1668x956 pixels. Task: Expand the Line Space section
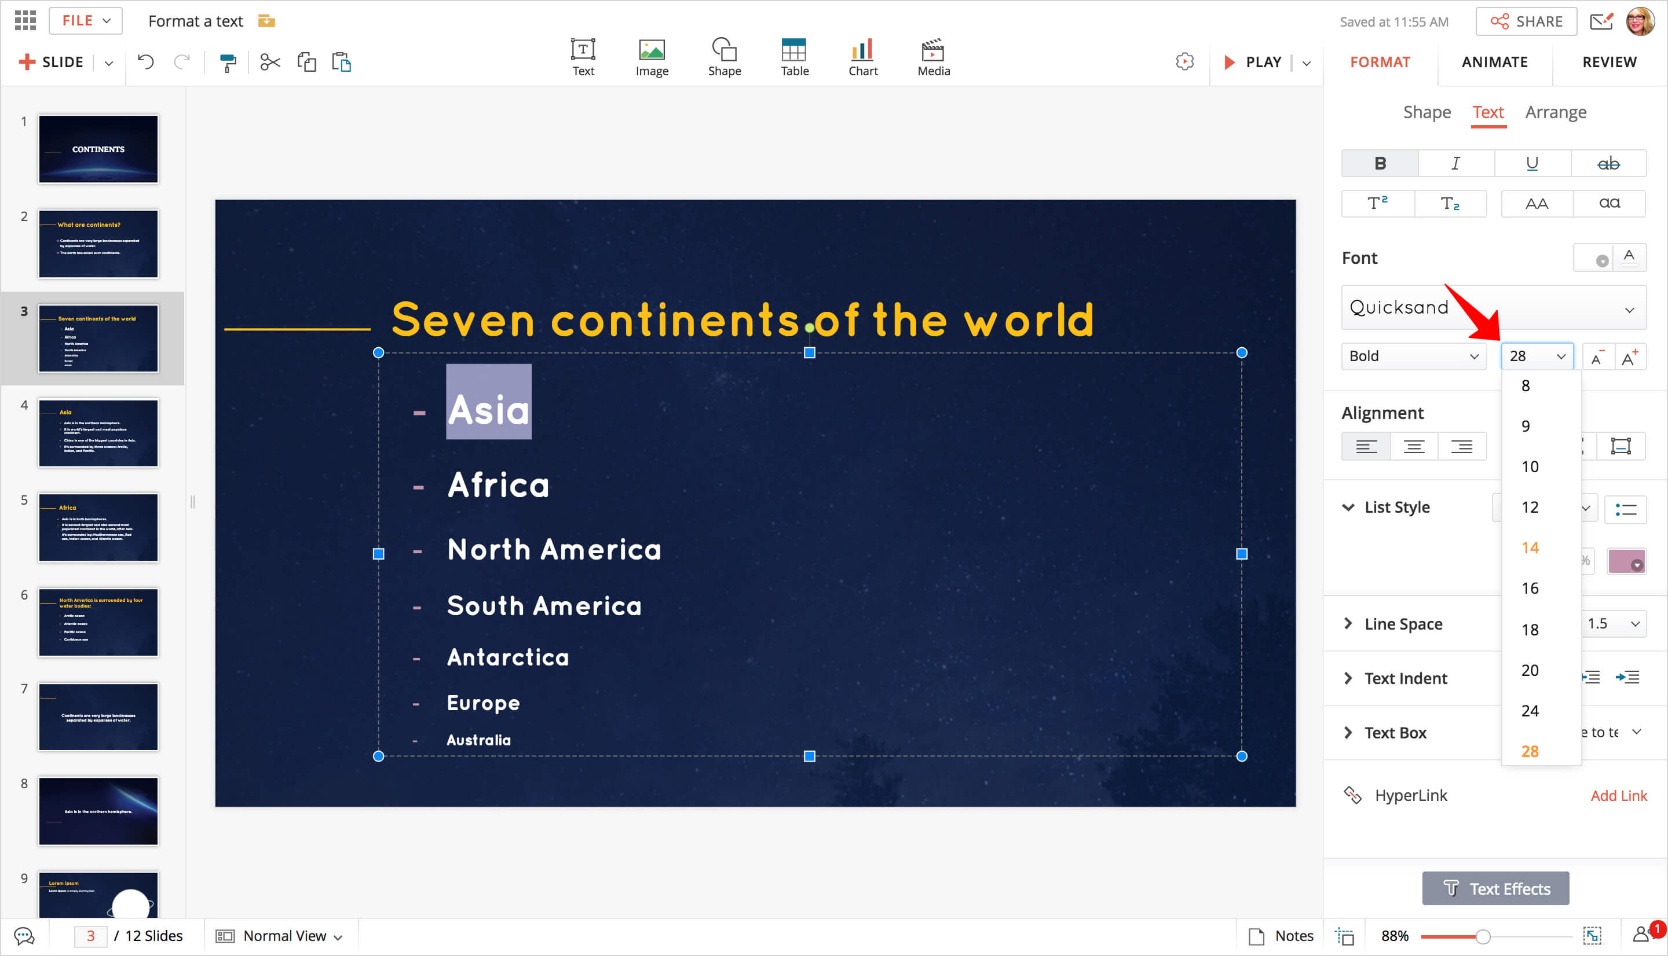tap(1348, 623)
